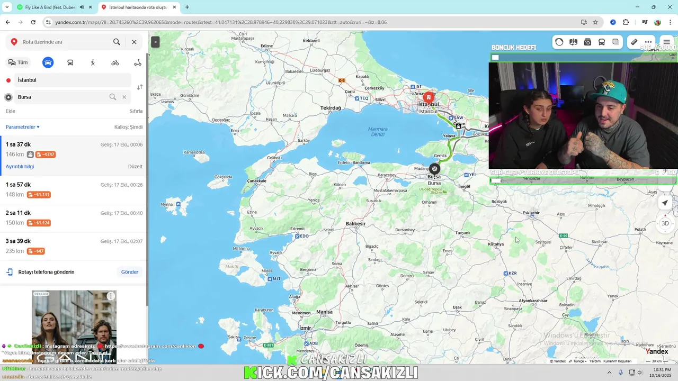This screenshot has width=678, height=381.
Task: Open the taskbar clock showing 10:31 PM
Action: 661,372
